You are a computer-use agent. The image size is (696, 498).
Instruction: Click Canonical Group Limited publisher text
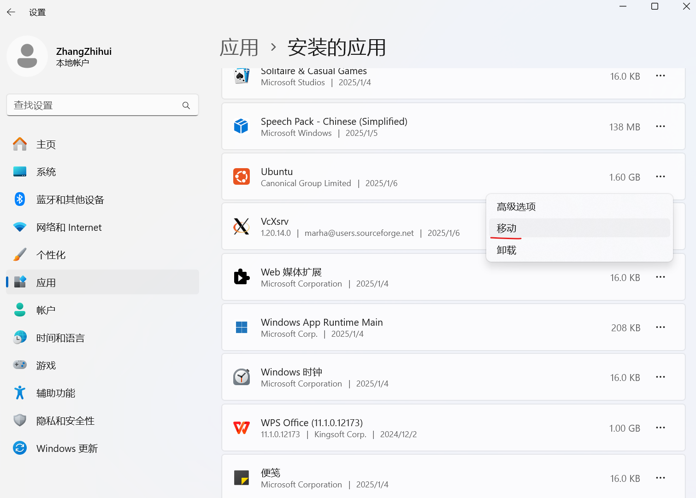pyautogui.click(x=306, y=183)
